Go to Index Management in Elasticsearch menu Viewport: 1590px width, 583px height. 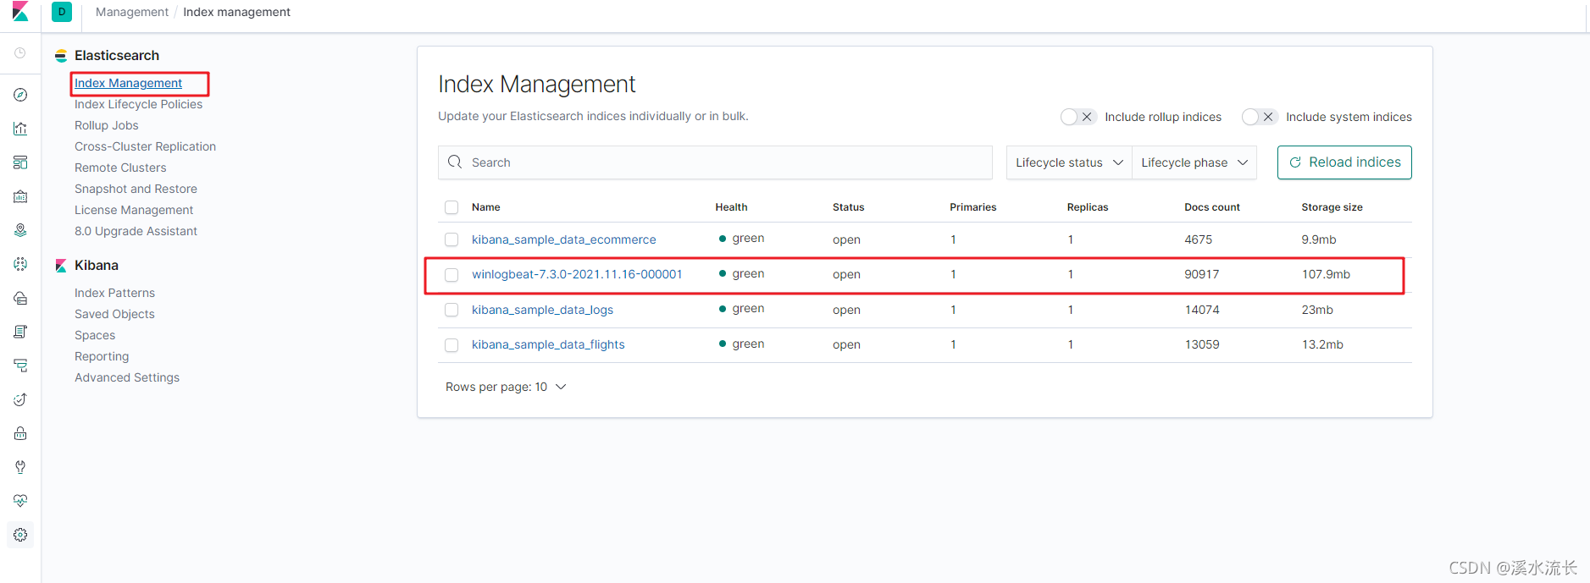[128, 83]
